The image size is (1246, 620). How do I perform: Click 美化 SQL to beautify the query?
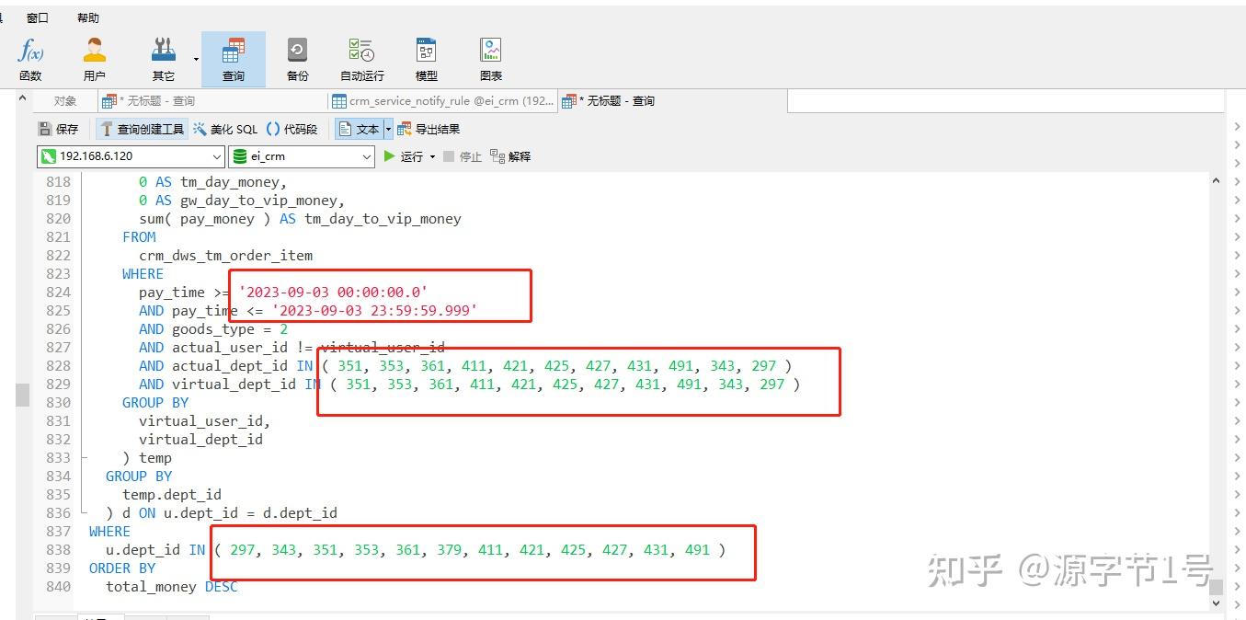(x=225, y=129)
